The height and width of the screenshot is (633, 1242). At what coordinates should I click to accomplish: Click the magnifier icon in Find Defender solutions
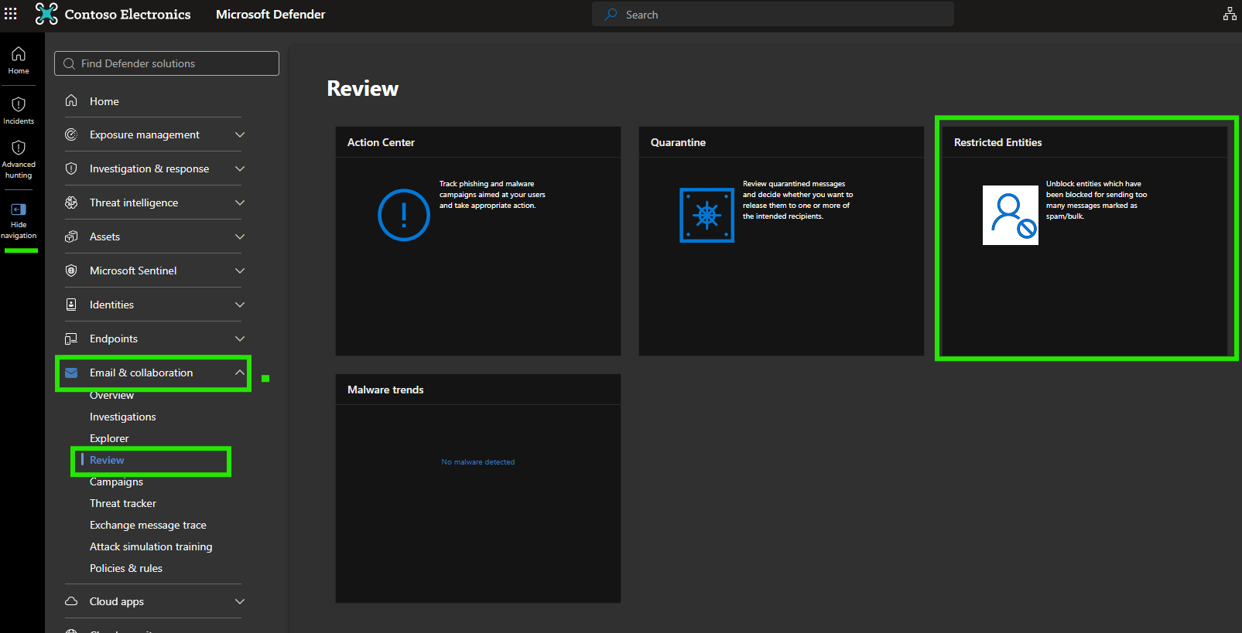pyautogui.click(x=70, y=63)
